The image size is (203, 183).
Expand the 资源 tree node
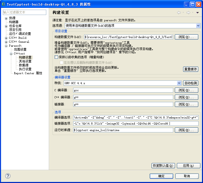(6, 18)
